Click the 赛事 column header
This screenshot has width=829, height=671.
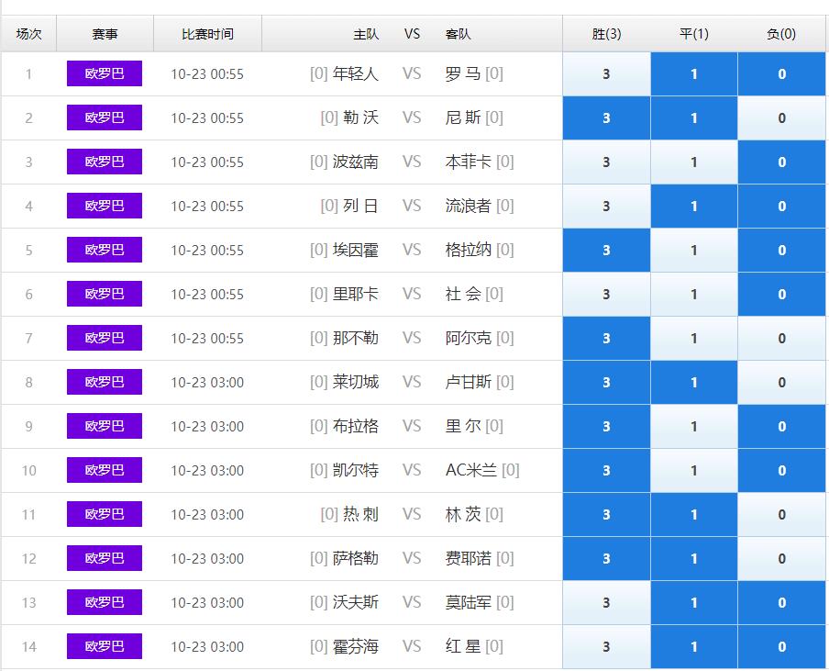(x=105, y=34)
